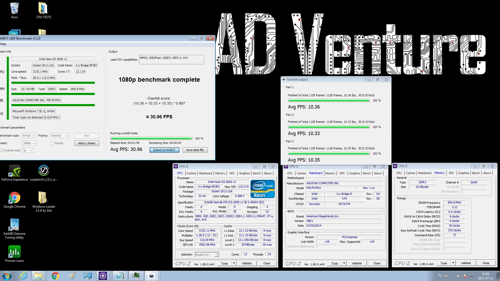
Task: Switch to the HWBOT x265 taskbar button
Action: tap(152, 276)
